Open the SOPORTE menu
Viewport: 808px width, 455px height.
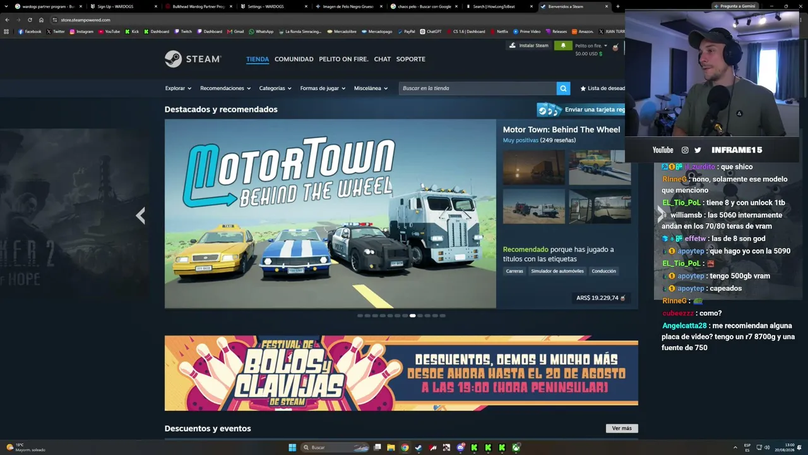pos(411,59)
